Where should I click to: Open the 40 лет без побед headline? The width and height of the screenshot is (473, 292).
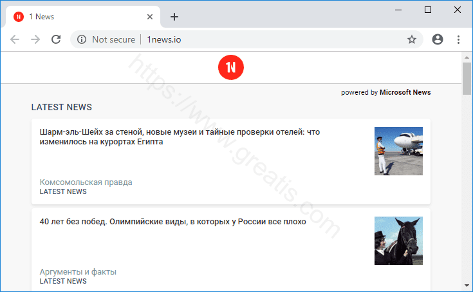[x=173, y=222]
